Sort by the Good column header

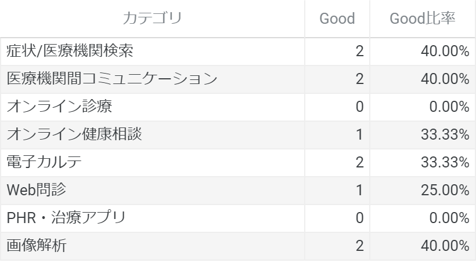337,19
